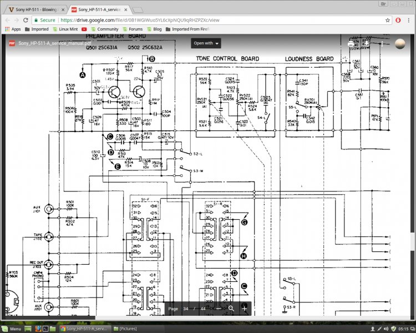Reload the current page
This screenshot has width=416, height=333.
click(x=28, y=19)
